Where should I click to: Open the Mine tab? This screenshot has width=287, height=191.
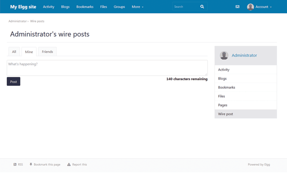pyautogui.click(x=29, y=52)
